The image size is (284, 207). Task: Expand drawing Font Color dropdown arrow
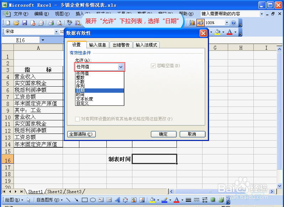pyautogui.click(x=182, y=200)
